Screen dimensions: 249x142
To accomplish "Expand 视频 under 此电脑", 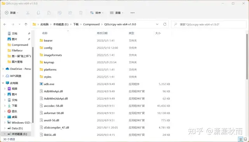I will [5, 89].
